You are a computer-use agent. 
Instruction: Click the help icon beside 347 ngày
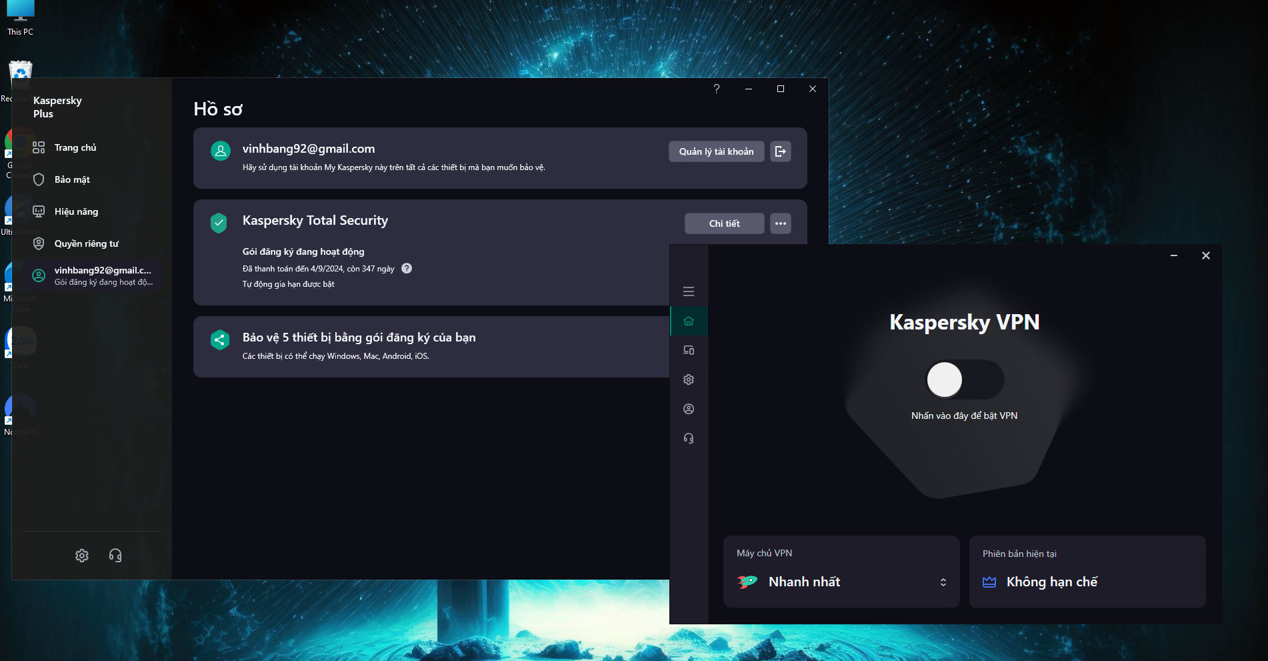[x=407, y=268]
